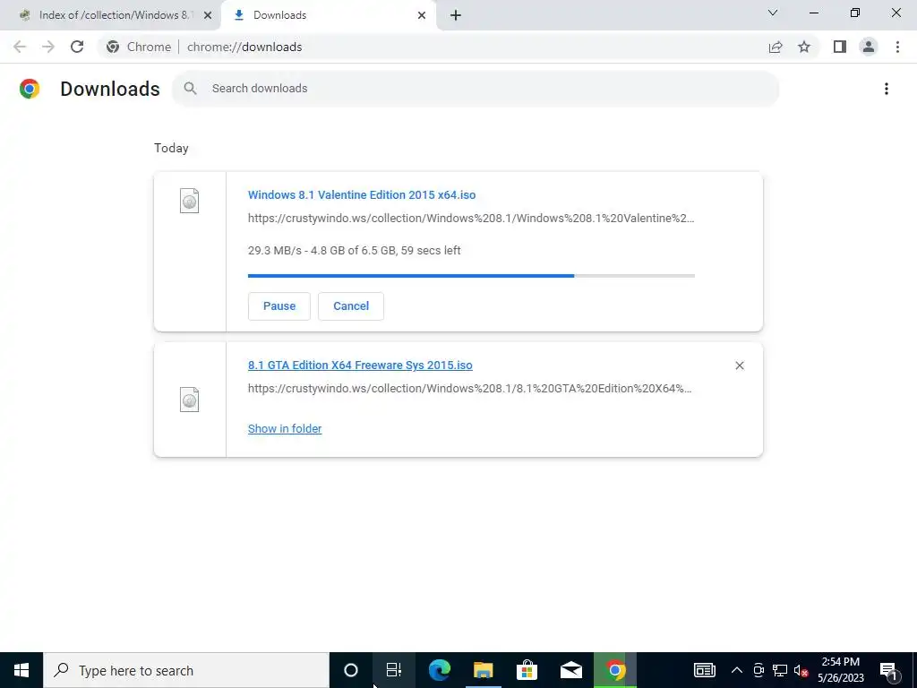Show hidden system tray icons

pos(737,670)
